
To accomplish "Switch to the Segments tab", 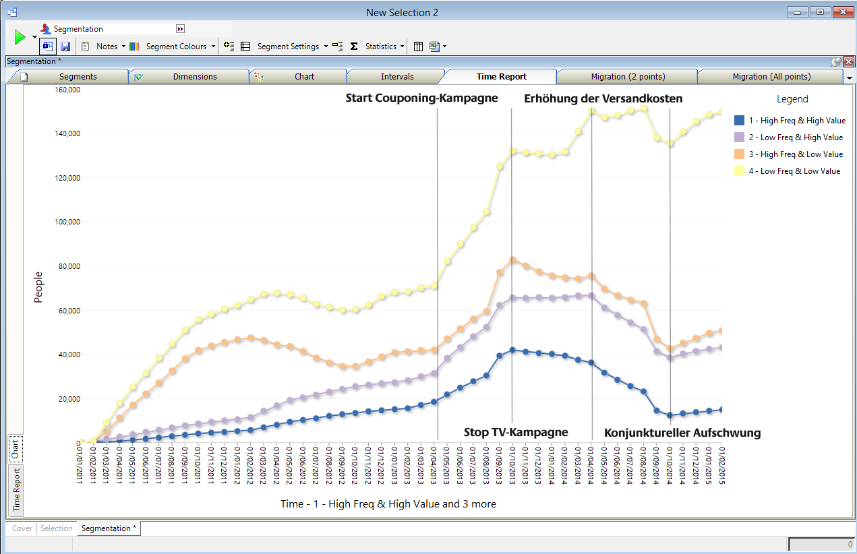I will tap(78, 76).
